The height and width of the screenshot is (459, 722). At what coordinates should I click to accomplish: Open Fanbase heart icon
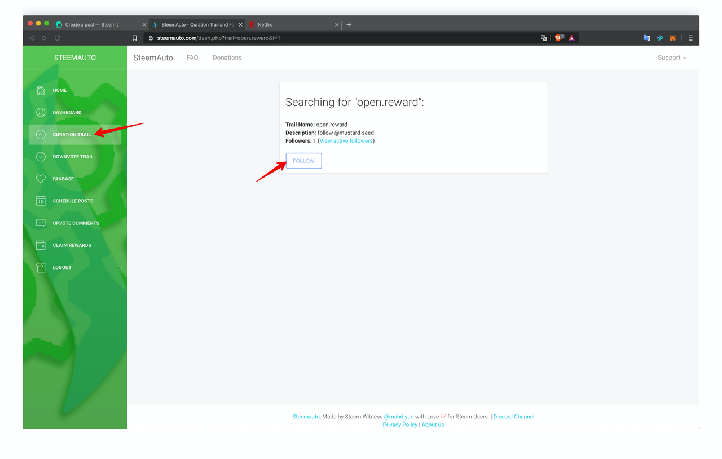click(41, 179)
